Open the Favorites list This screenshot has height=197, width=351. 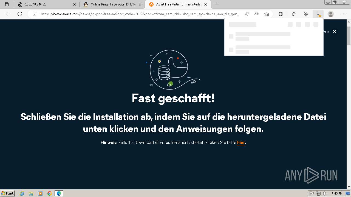[294, 14]
